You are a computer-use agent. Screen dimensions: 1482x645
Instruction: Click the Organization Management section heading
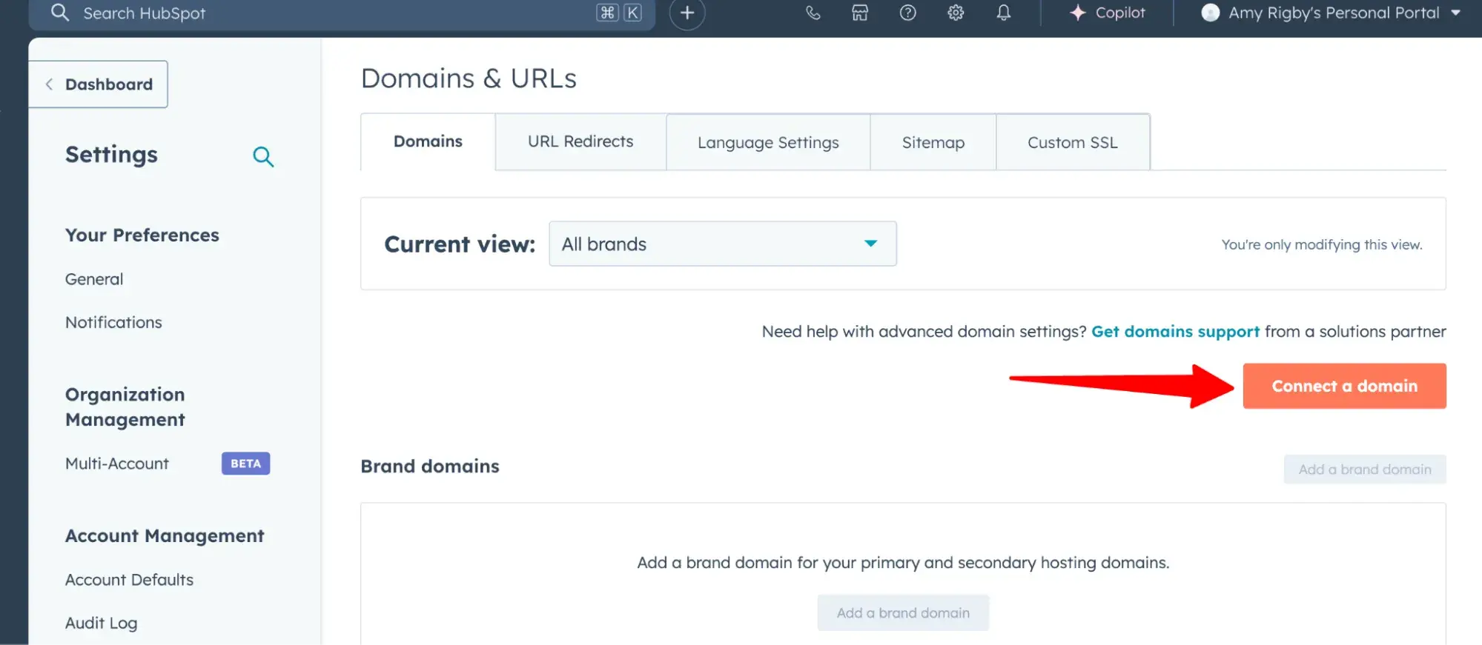(125, 407)
